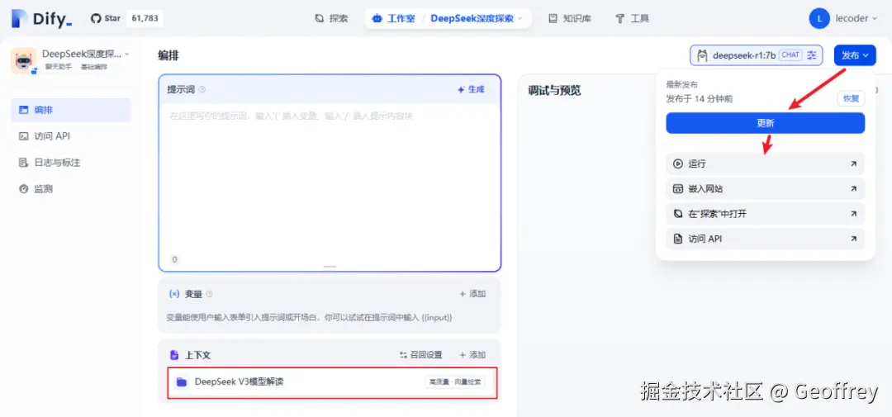Click the lecoder user avatar
Image resolution: width=892 pixels, height=417 pixels.
[x=819, y=18]
